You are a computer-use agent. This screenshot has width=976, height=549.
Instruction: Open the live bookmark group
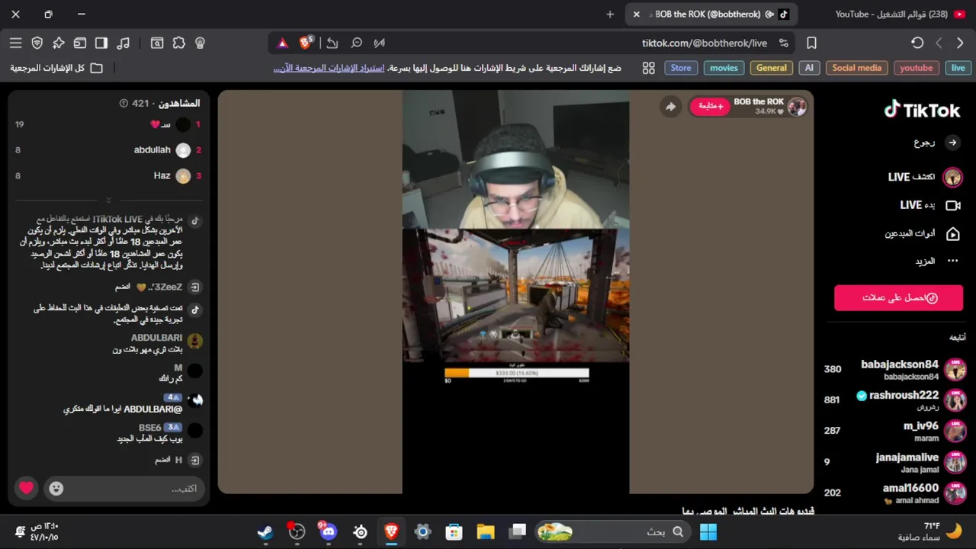[x=958, y=68]
